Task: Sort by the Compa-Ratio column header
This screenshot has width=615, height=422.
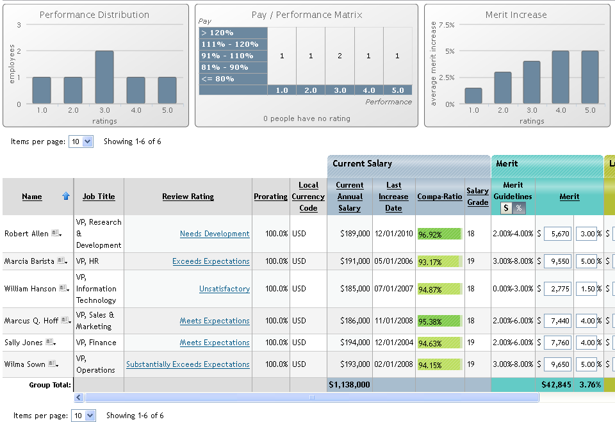Action: [x=439, y=197]
